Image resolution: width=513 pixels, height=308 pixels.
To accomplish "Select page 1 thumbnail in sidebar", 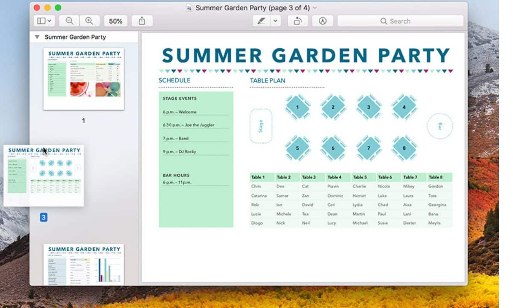I will (x=84, y=79).
